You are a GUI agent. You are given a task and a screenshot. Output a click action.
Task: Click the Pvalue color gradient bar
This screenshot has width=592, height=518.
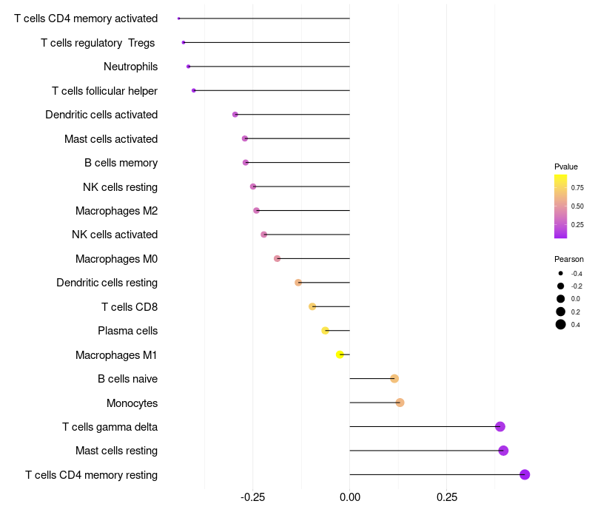(x=560, y=206)
